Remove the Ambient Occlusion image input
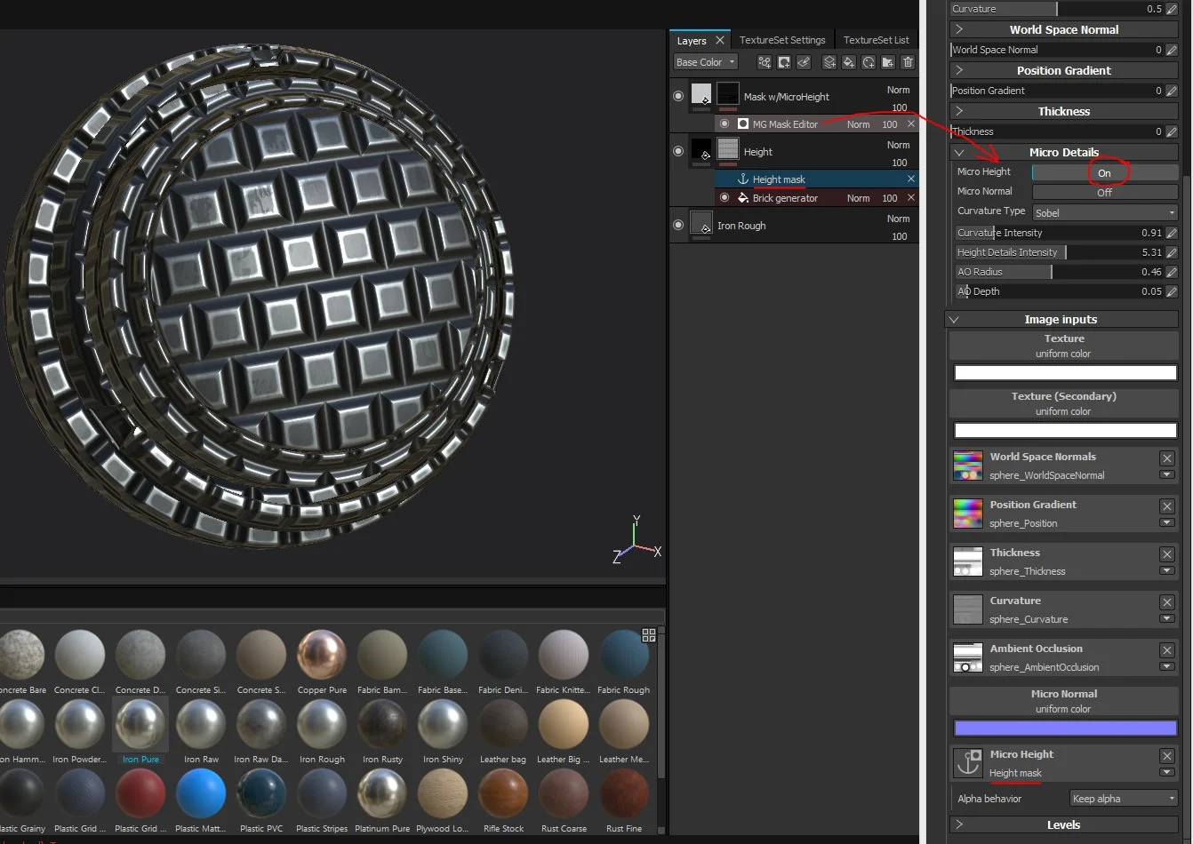 [x=1167, y=650]
